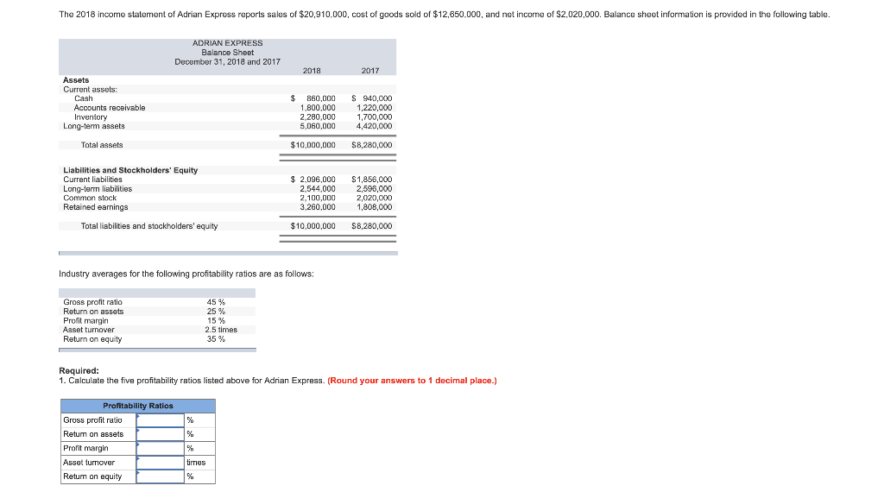Click the ADRIAN EXPRESS title
Viewport: 884px width, 492px height.
227,43
